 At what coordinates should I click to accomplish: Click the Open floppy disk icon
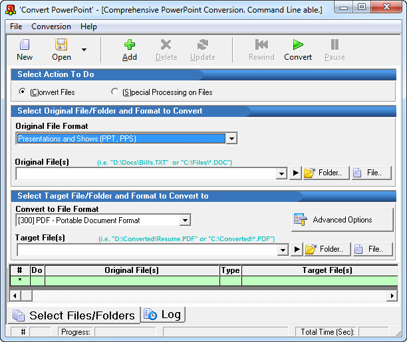click(61, 44)
